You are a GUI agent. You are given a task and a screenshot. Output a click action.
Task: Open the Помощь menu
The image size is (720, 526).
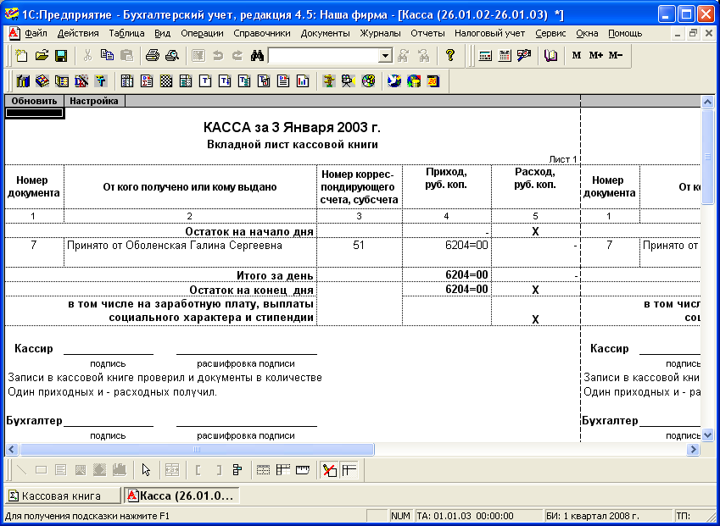click(625, 34)
